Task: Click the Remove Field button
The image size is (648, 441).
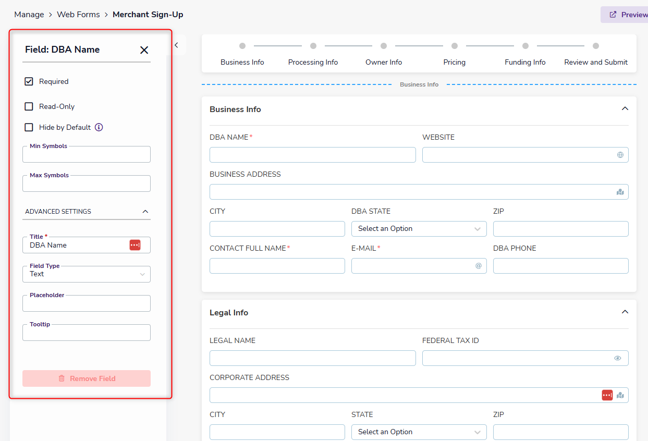Action: [x=87, y=378]
